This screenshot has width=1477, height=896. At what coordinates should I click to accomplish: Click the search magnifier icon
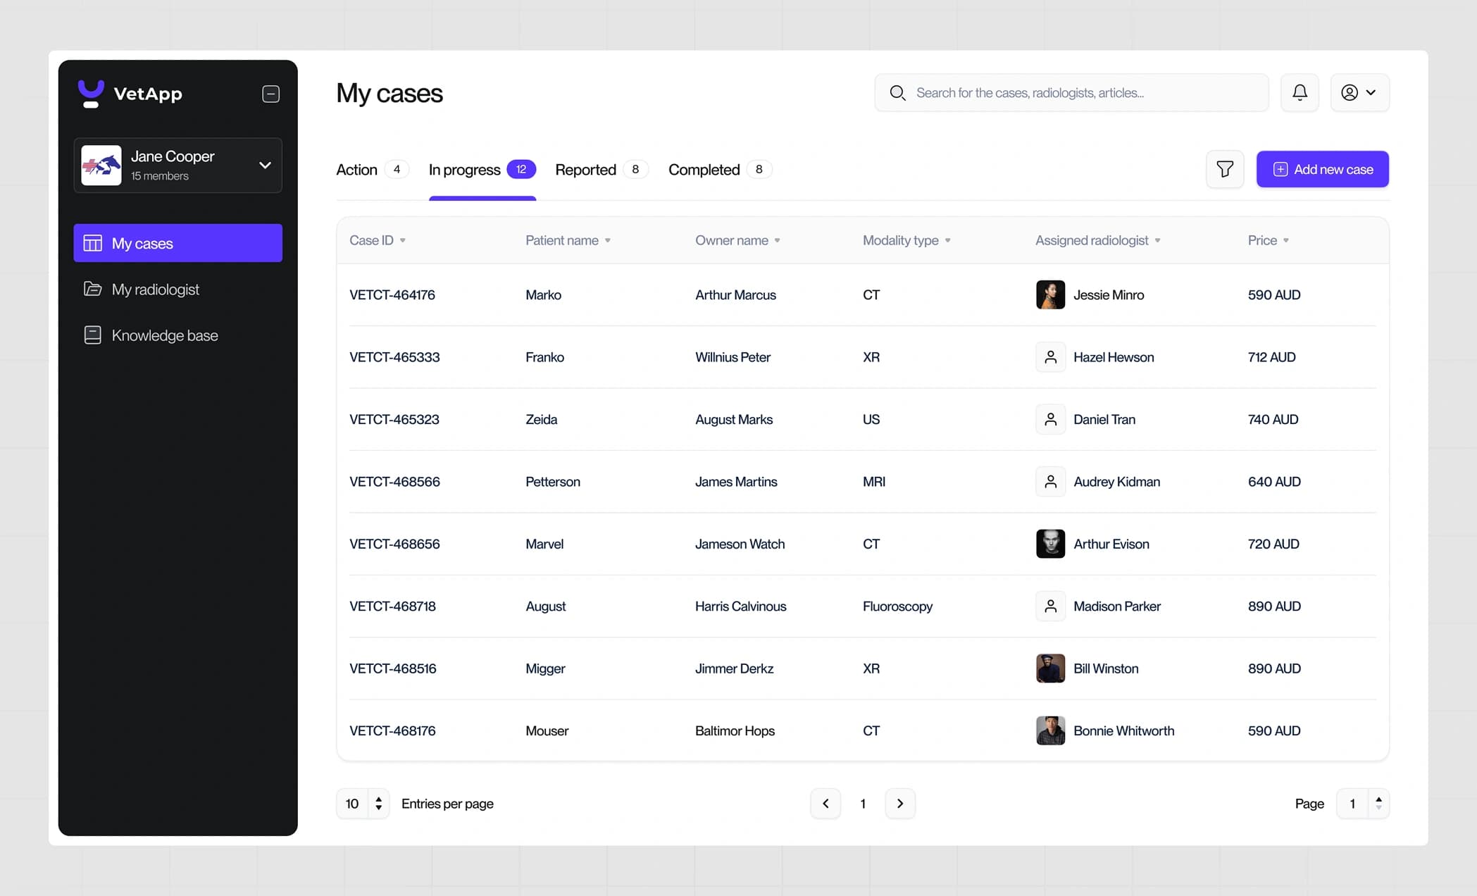[897, 92]
